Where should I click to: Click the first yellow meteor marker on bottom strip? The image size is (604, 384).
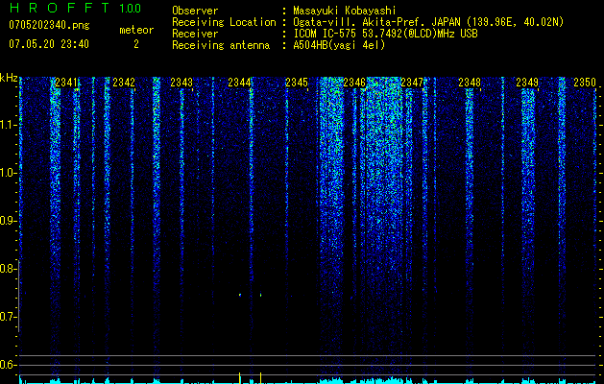click(x=240, y=378)
